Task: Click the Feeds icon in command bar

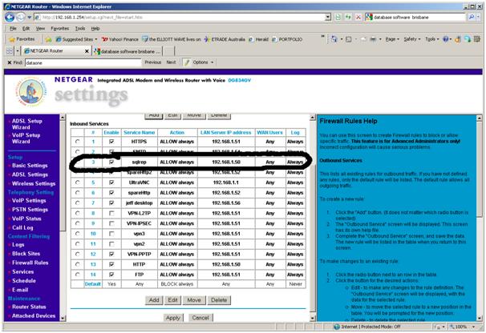Action: (x=349, y=39)
